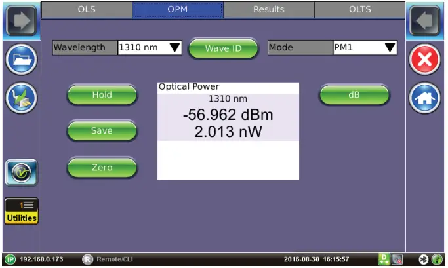
Task: Click the Zero button
Action: 102,168
